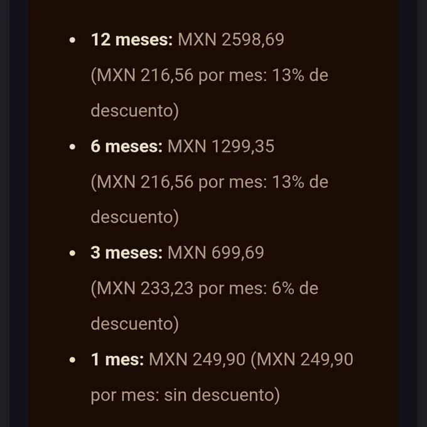Click the "sin descuento)" text
Viewport: 427px width, 427px height.
click(222, 395)
